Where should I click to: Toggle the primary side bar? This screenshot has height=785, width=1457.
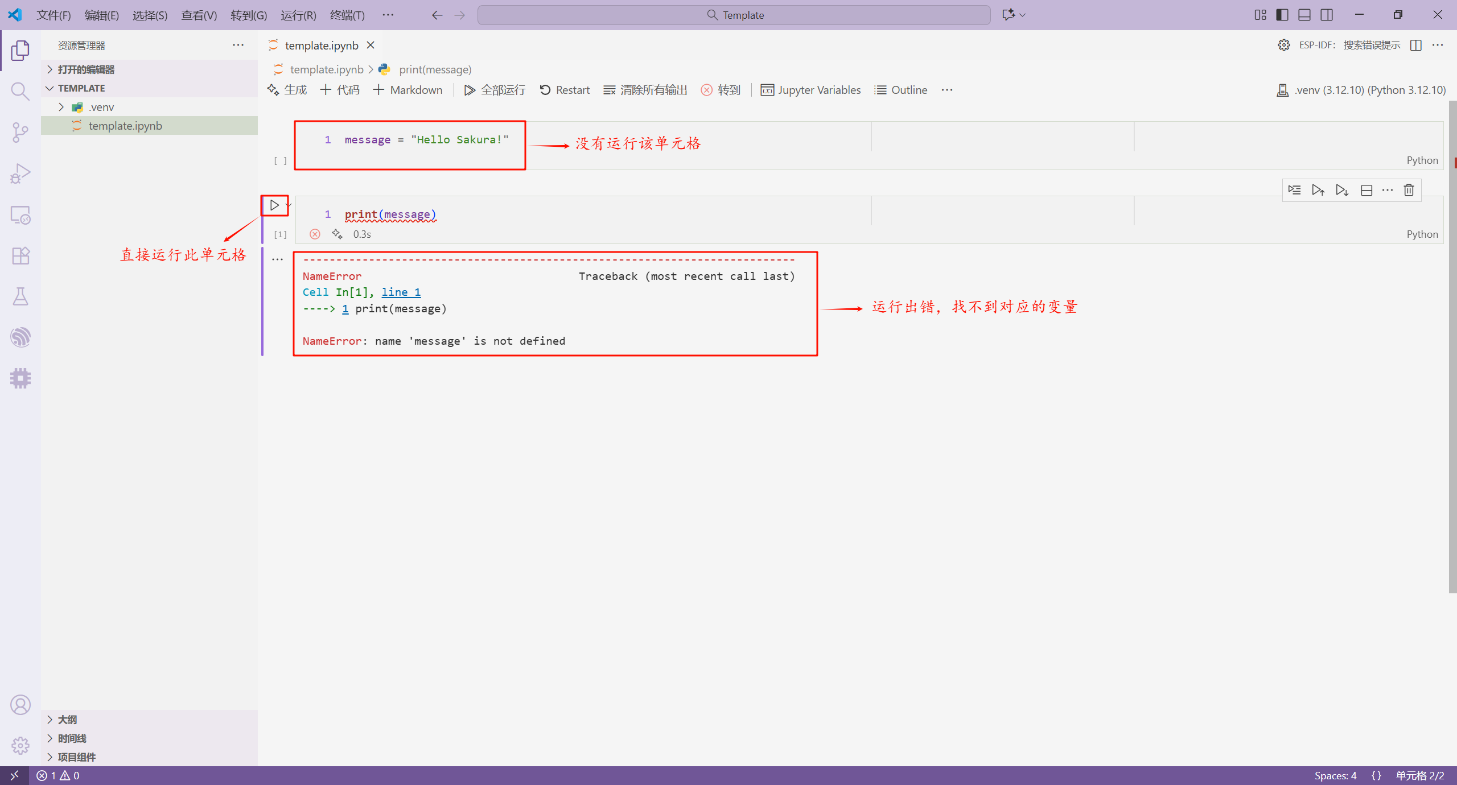[1282, 15]
